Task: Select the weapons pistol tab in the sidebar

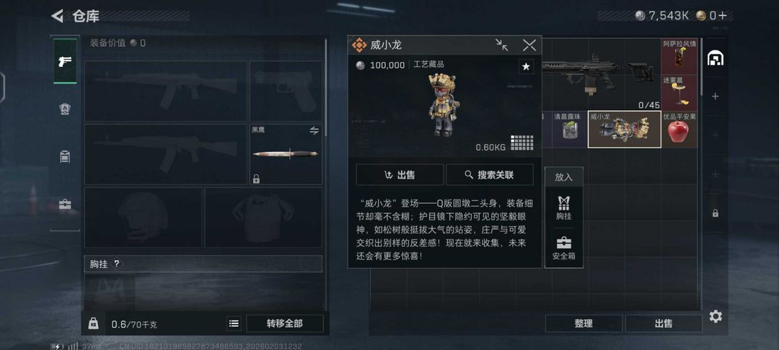Action: tap(65, 61)
